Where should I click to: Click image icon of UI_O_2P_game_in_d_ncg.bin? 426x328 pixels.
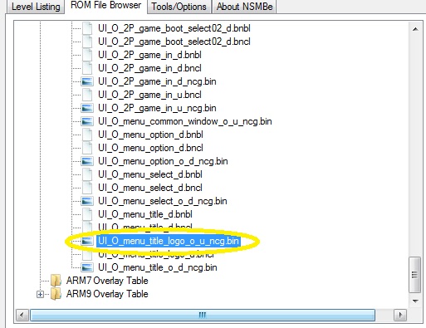coord(87,81)
